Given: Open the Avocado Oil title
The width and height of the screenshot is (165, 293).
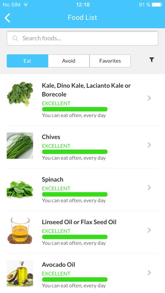Looking at the screenshot, I should 59,264.
